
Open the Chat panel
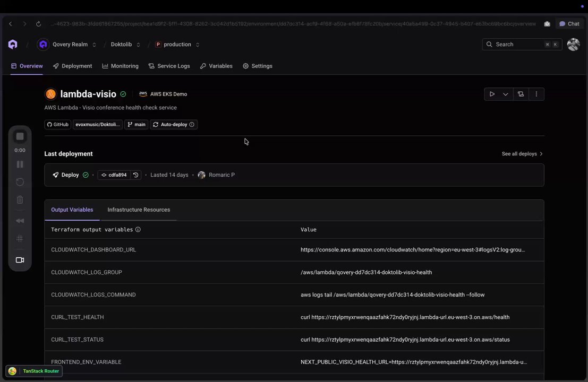pyautogui.click(x=569, y=23)
